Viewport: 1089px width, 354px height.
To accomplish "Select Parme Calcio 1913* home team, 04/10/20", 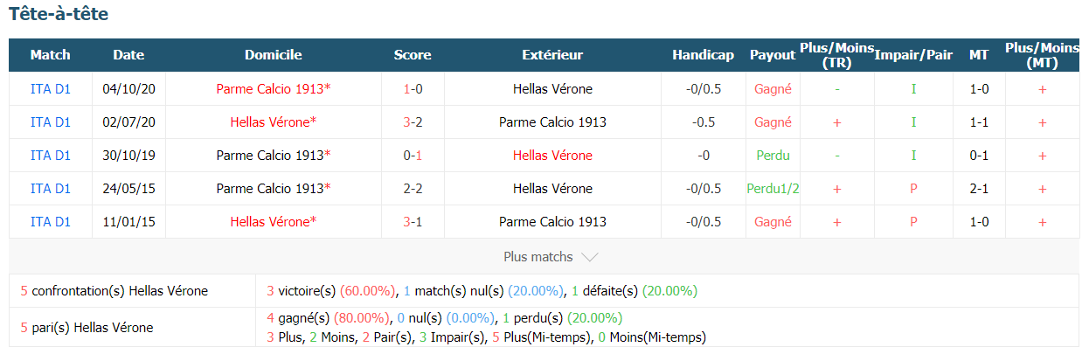I will (274, 89).
